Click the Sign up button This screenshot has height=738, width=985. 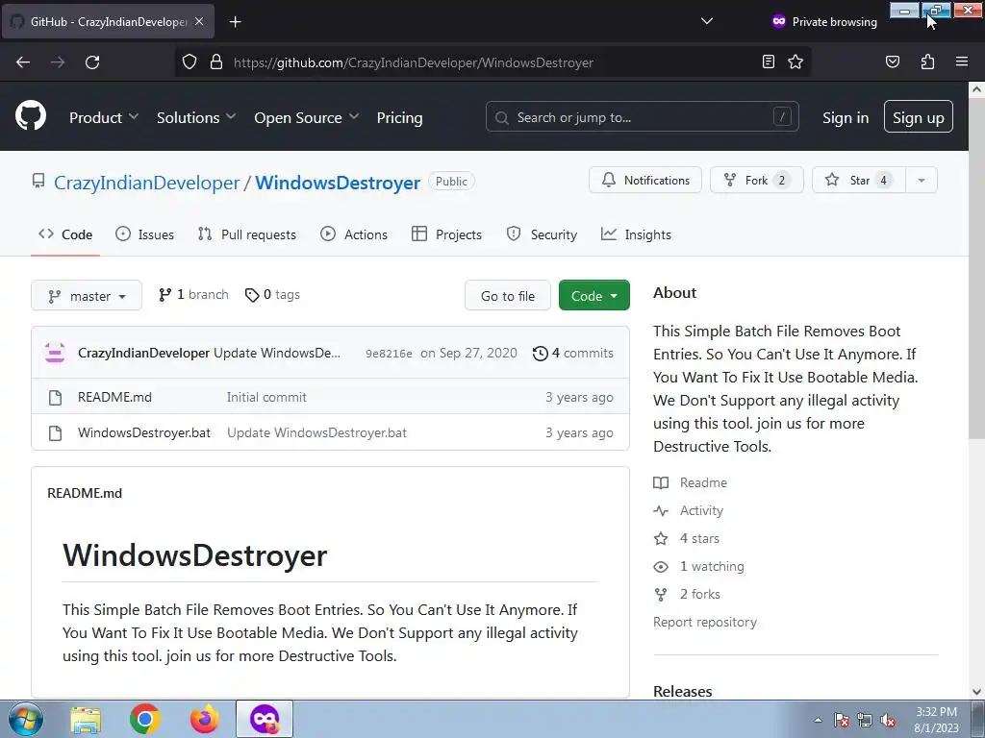pos(919,116)
